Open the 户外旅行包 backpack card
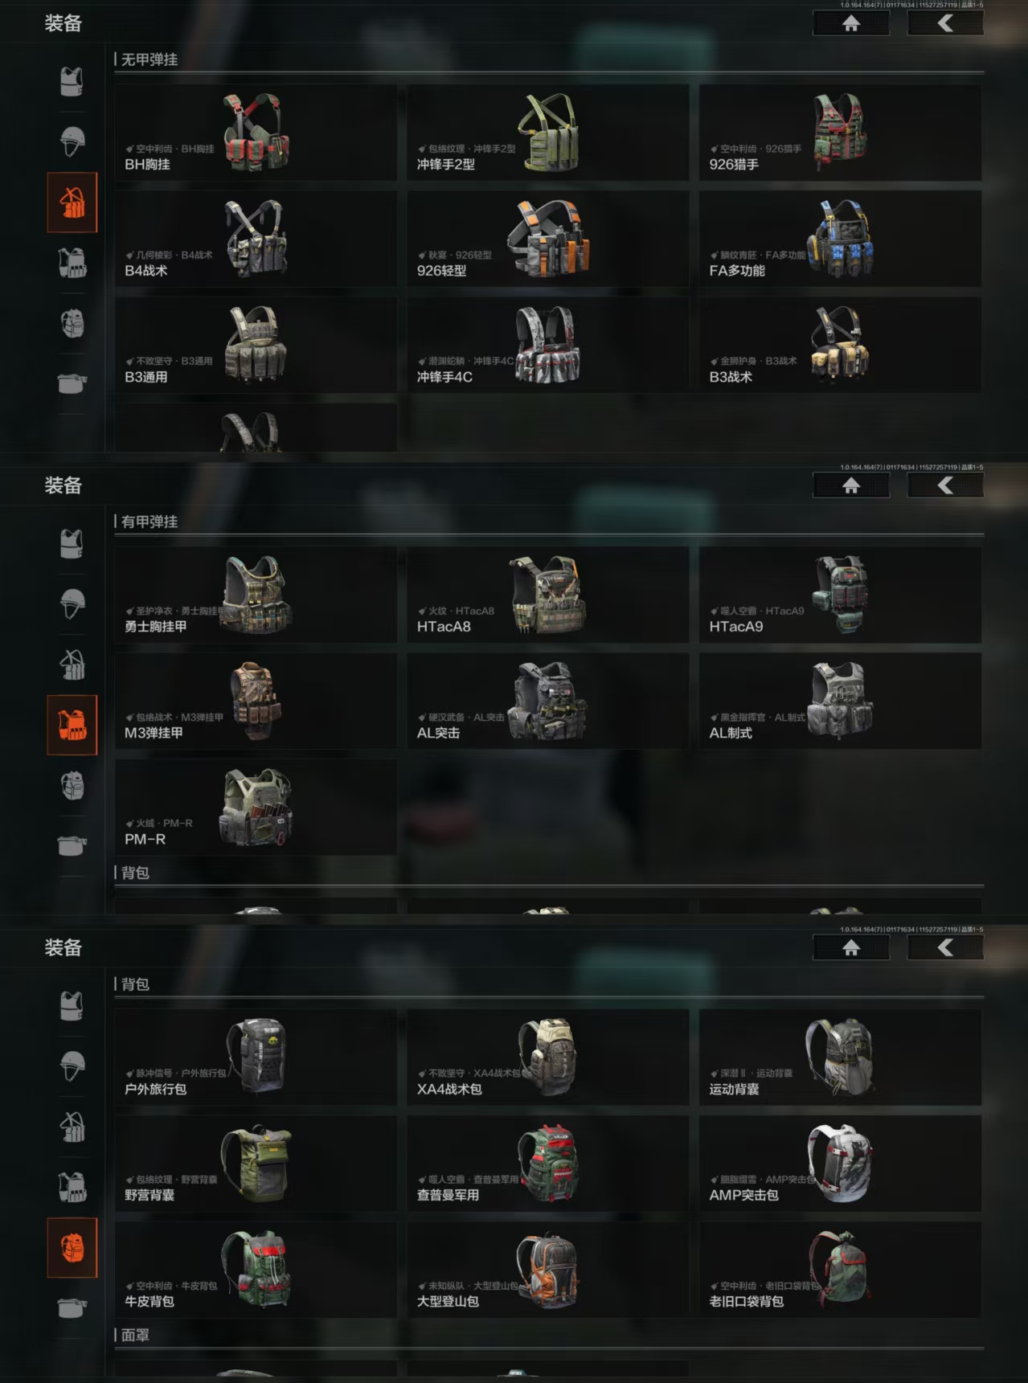The width and height of the screenshot is (1028, 1383). (256, 1057)
